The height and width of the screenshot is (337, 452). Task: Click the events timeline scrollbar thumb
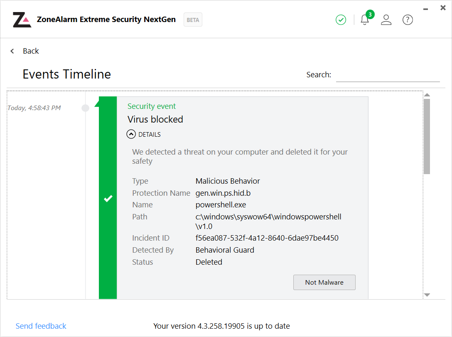click(427, 136)
